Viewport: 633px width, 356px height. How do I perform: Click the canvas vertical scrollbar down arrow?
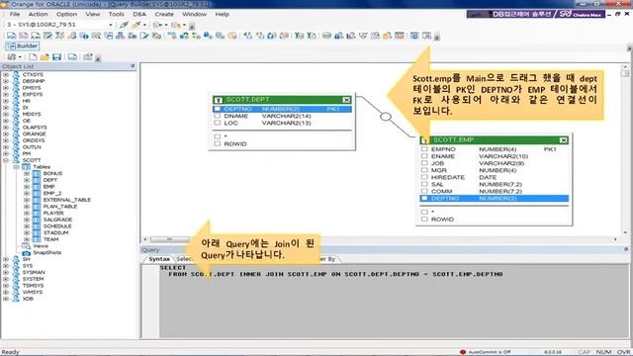coord(625,233)
